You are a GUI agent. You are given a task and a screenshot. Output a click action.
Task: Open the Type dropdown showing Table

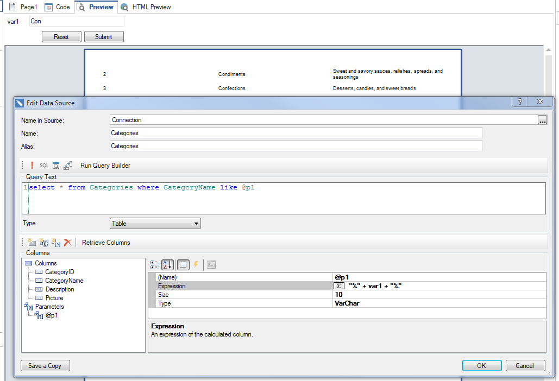[x=155, y=223]
